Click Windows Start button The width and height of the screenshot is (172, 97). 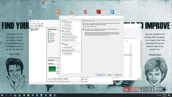coord(2,95)
